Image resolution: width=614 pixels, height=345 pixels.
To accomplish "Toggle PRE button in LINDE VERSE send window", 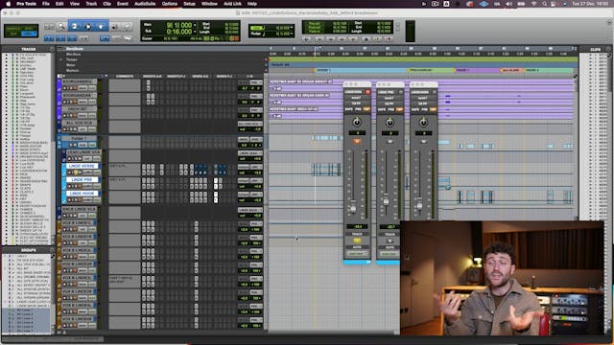I will coord(358,109).
